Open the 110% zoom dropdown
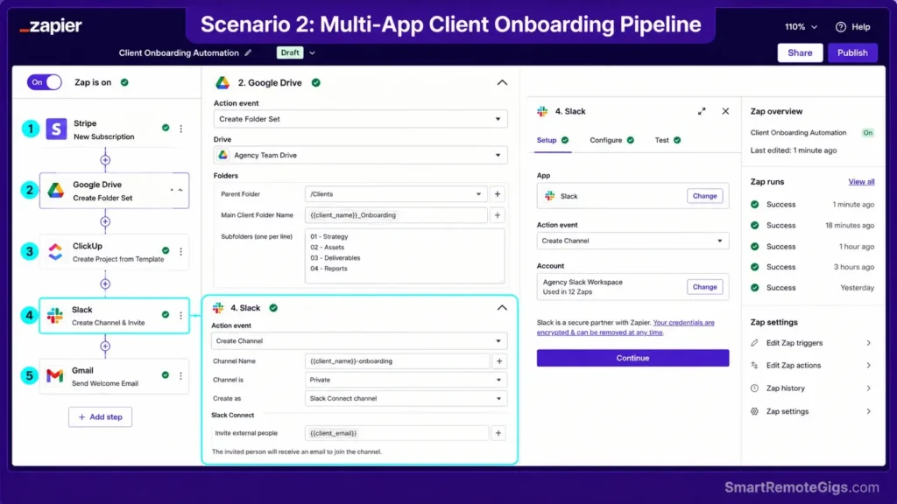 (x=801, y=27)
